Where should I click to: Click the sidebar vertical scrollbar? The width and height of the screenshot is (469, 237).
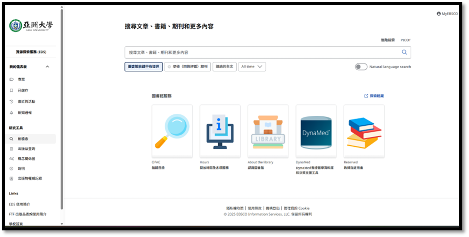pos(62,109)
